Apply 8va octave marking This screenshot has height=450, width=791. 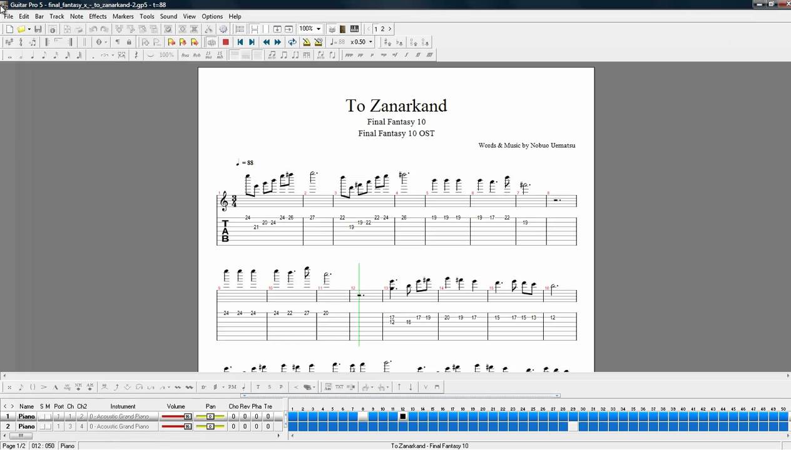185,55
